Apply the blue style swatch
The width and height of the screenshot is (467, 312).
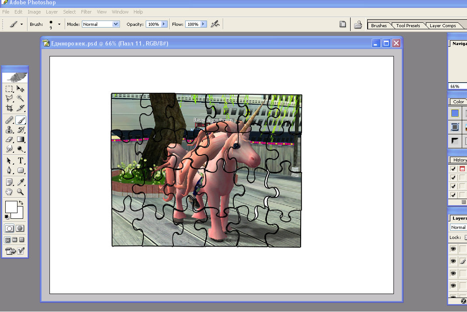point(455,113)
